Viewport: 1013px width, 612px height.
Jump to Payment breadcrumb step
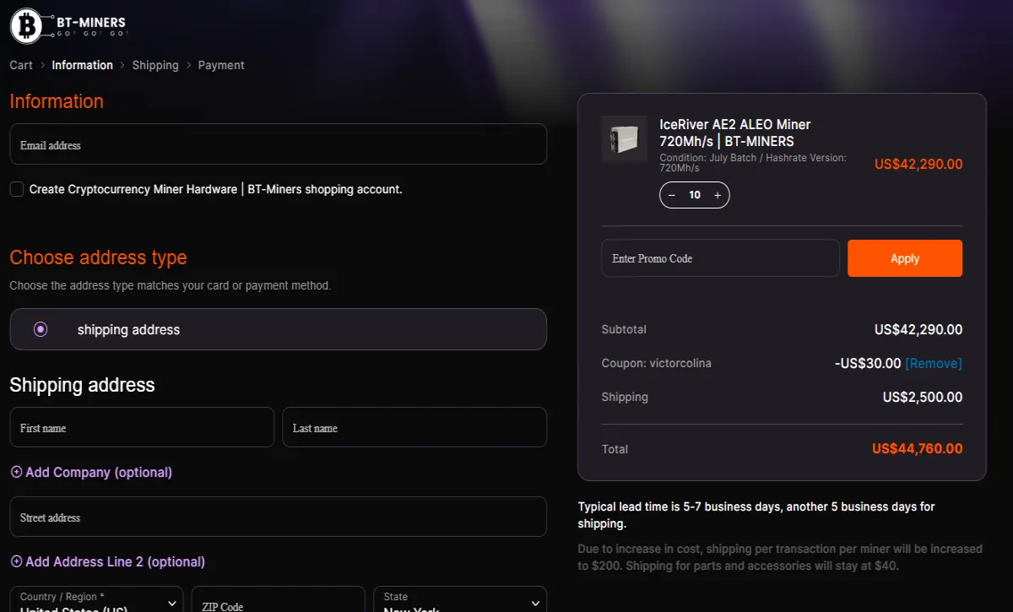click(221, 65)
